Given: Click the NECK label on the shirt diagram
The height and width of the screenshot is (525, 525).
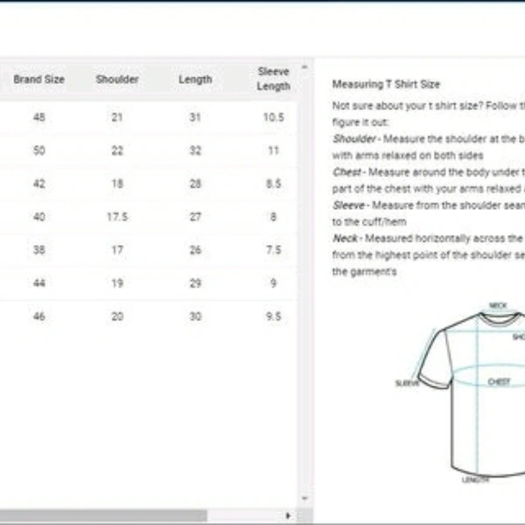Looking at the screenshot, I should [x=498, y=305].
